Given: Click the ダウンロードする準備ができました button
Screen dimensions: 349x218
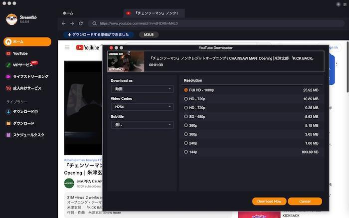Looking at the screenshot, I should [98, 34].
